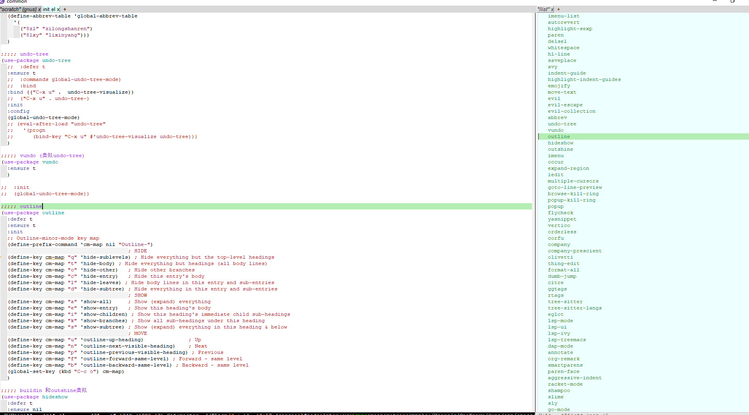
Task: Jump to autorevert entry in Ilist
Action: 563,22
